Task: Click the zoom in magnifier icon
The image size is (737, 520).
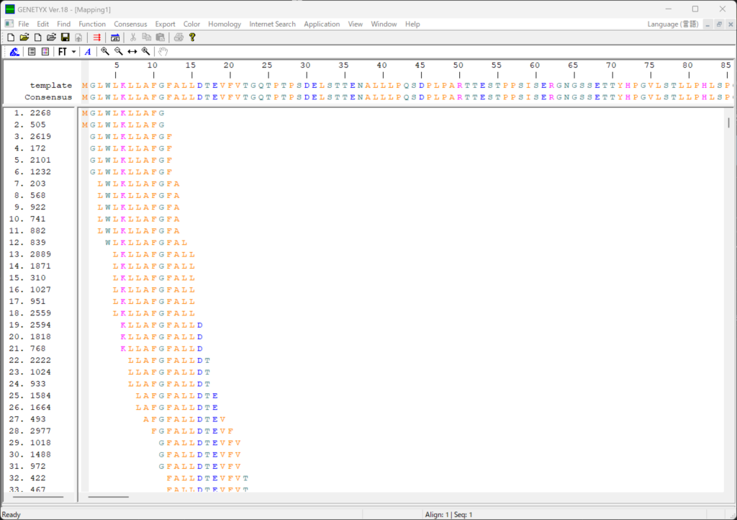Action: point(105,52)
